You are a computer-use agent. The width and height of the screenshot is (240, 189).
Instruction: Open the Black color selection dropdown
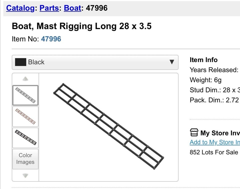95,62
